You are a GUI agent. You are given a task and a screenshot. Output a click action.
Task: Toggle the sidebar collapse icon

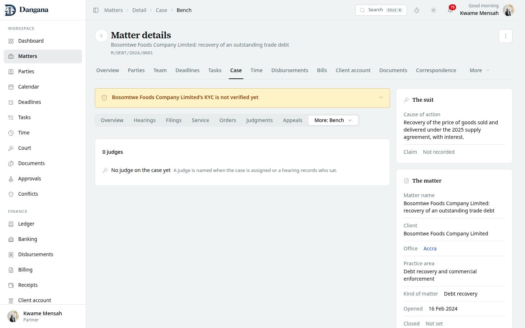coord(96,10)
